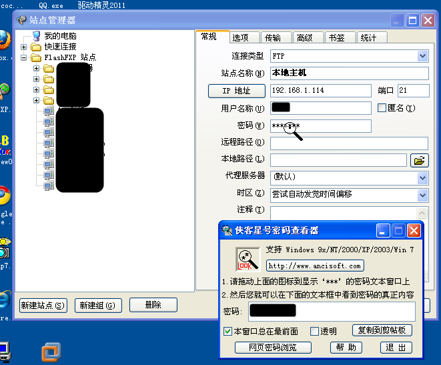The width and height of the screenshot is (441, 365).
Task: Select the last site computer icon in tree
Action: coord(49,186)
